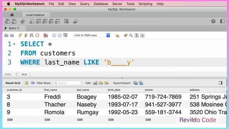Run Explain on the current statement
Viewport: 229px width, 129px height.
[x=31, y=35]
